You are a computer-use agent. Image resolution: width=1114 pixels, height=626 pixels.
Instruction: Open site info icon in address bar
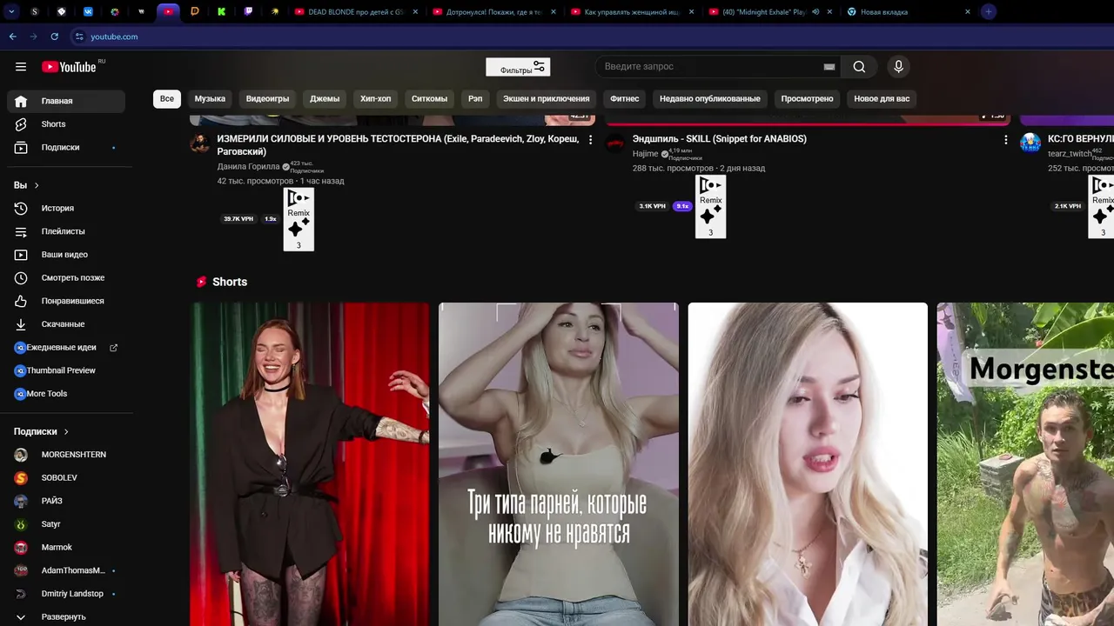pyautogui.click(x=78, y=37)
